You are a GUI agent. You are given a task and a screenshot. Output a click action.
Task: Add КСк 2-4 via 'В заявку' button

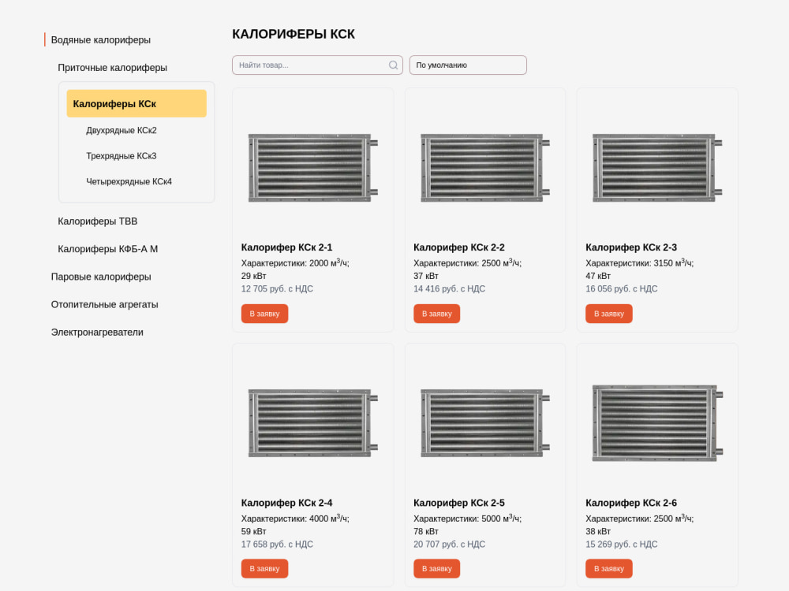[x=264, y=568]
